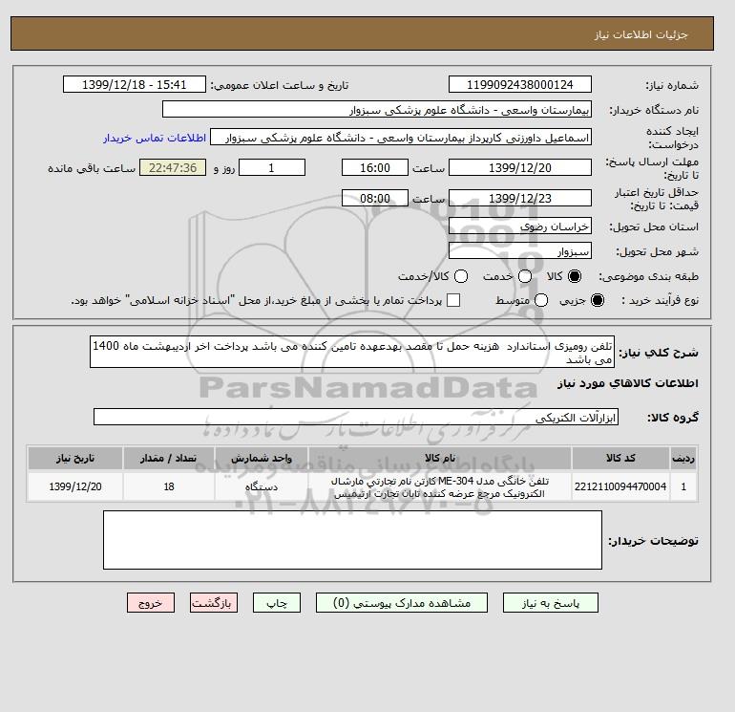The width and height of the screenshot is (735, 712).
Task: Toggle the Islamic treasury payment checkbox
Action: 453,300
